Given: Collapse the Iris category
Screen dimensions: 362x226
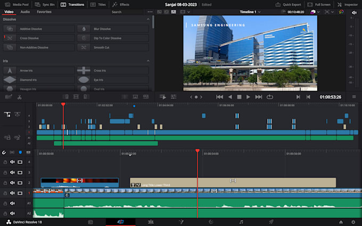Looking at the screenshot, I should pos(148,61).
